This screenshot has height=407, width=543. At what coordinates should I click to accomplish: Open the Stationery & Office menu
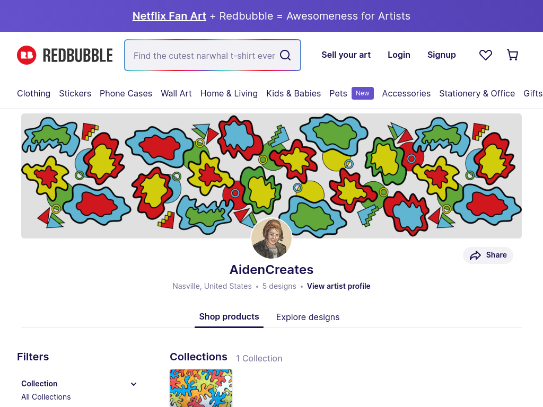point(477,93)
